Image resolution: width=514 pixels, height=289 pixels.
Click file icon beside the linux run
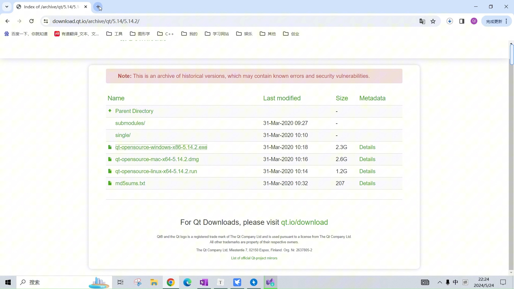click(x=110, y=171)
